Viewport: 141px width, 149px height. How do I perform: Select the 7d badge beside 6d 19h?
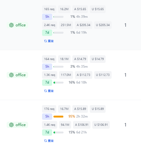(47, 33)
